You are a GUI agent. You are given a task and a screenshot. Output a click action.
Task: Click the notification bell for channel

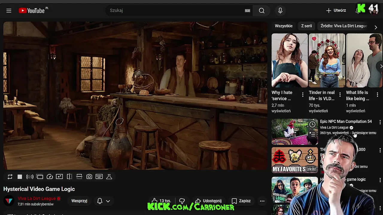tap(100, 201)
